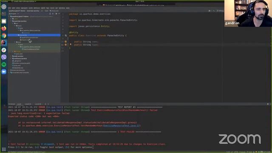The image size is (272, 153).
Task: Open the Exercise class in tree
Action: pyautogui.click(x=26, y=33)
